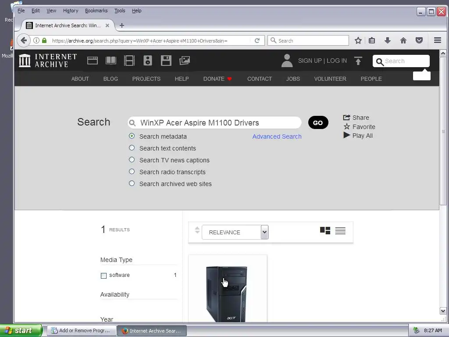This screenshot has width=449, height=337.
Task: Open the Internet Archive web media icon
Action: [x=92, y=61]
